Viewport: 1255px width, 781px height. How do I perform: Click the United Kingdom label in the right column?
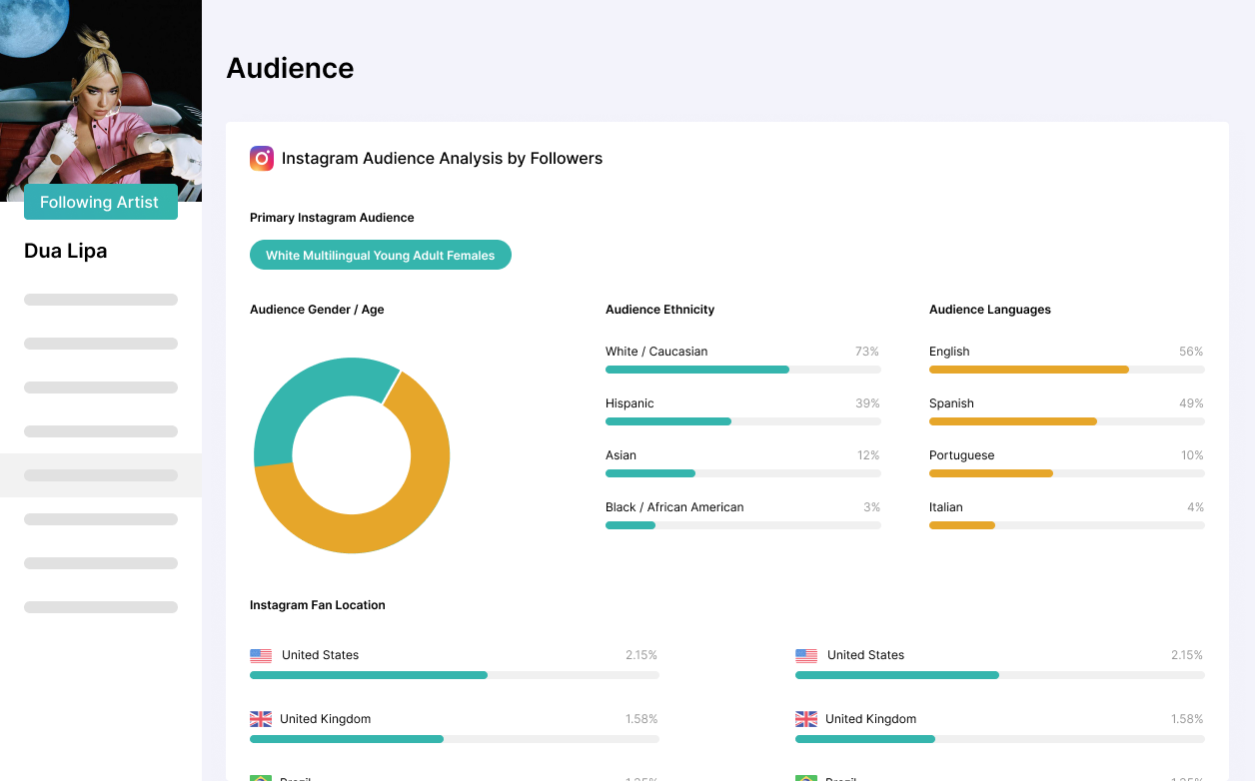pyautogui.click(x=870, y=719)
